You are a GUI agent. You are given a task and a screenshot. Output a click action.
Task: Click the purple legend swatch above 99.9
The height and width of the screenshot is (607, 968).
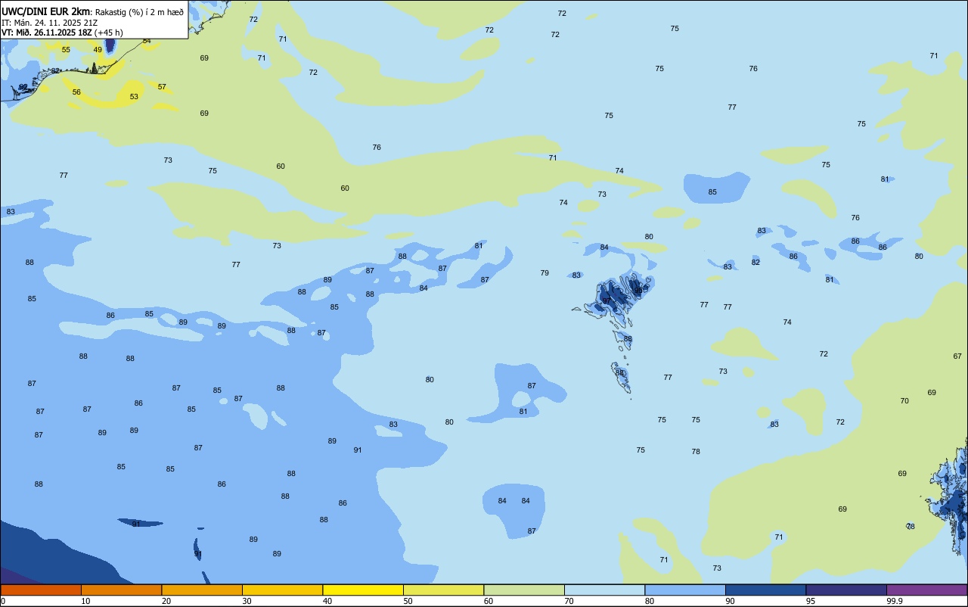(926, 590)
